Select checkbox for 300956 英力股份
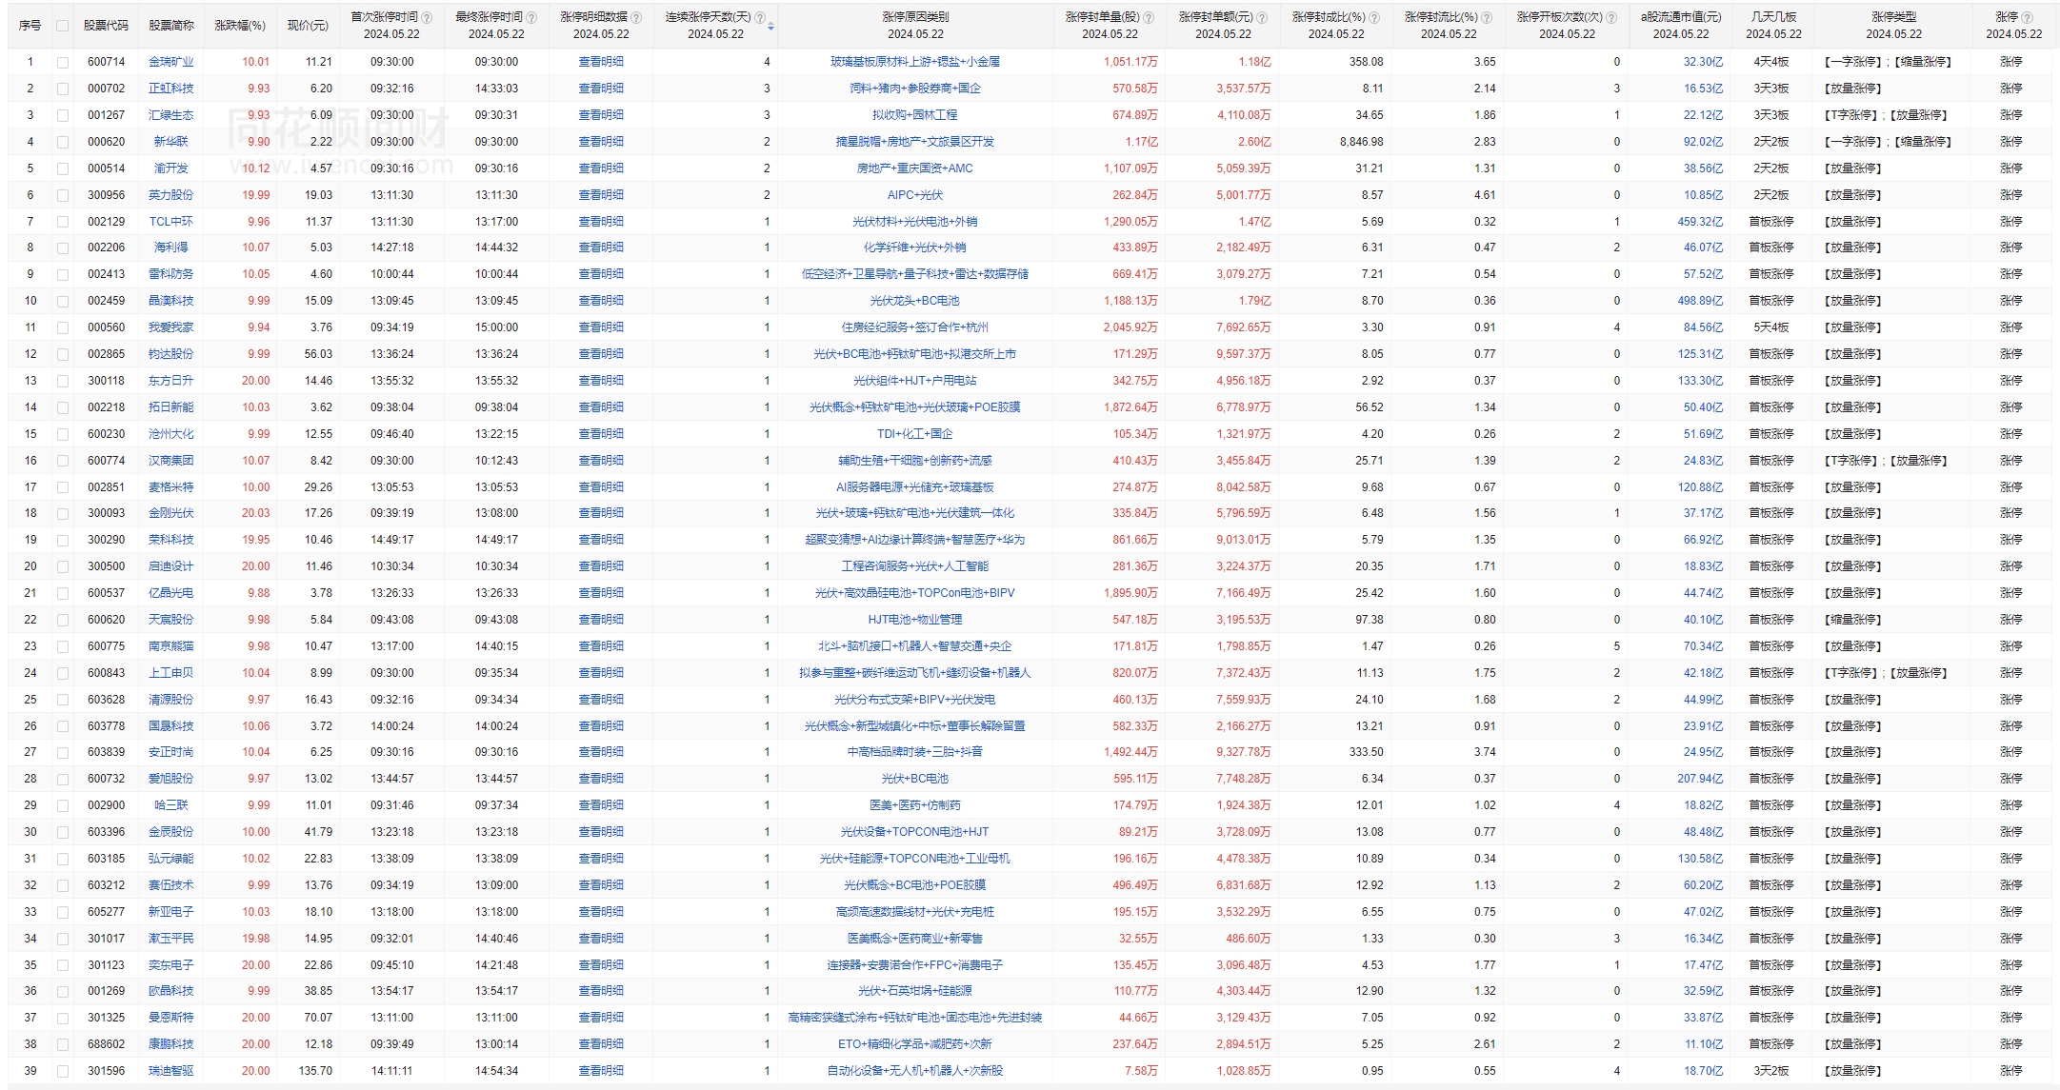 pyautogui.click(x=63, y=195)
